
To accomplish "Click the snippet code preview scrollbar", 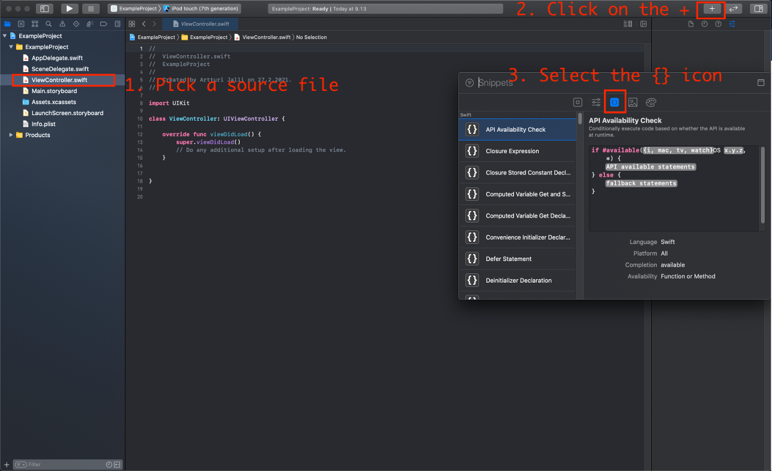I will 763,185.
